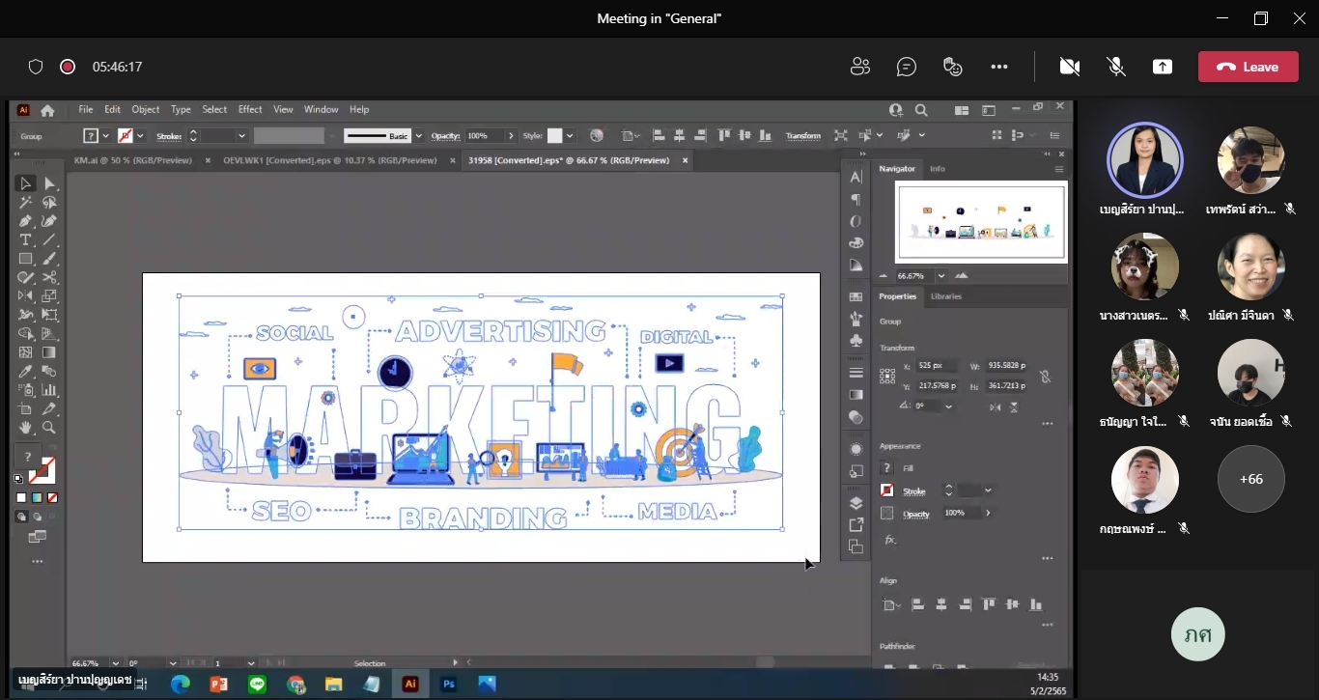The height and width of the screenshot is (700, 1319).
Task: Open the Basic brush definition dropdown
Action: tap(418, 136)
